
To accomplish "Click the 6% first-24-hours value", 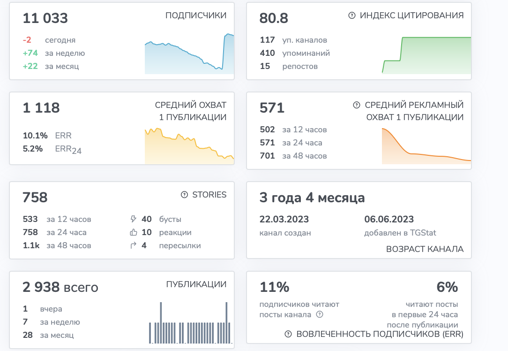I will [447, 287].
